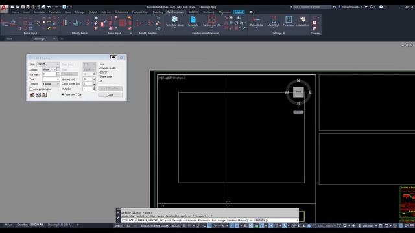Check the 'more part lengths' checkbox
The width and height of the screenshot is (415, 233).
[31, 89]
